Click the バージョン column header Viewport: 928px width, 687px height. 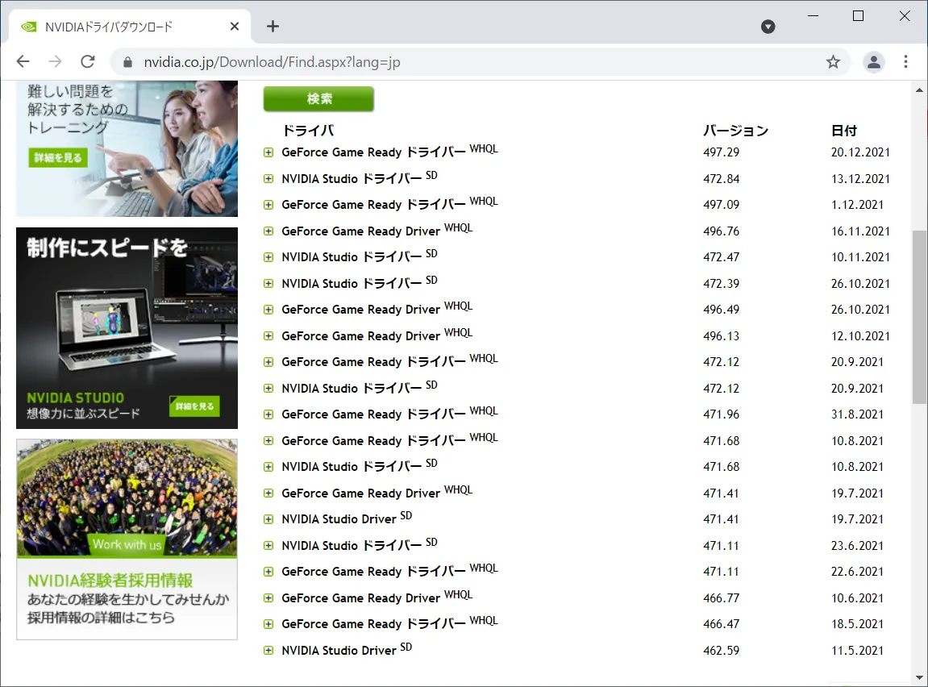(735, 130)
